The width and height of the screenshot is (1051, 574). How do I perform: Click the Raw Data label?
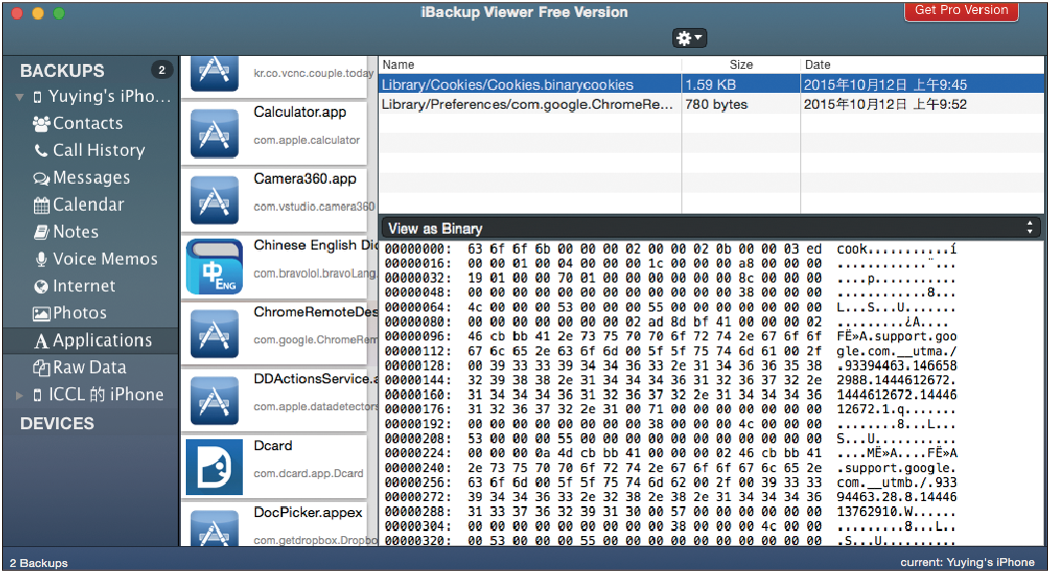click(89, 367)
